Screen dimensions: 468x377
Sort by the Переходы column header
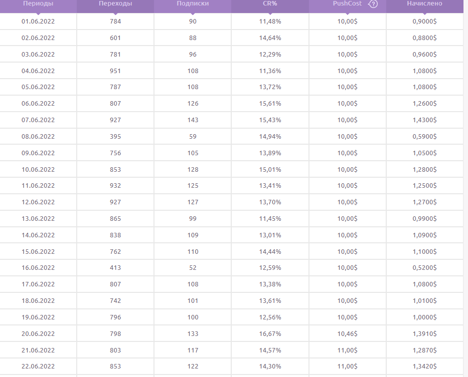115,4
